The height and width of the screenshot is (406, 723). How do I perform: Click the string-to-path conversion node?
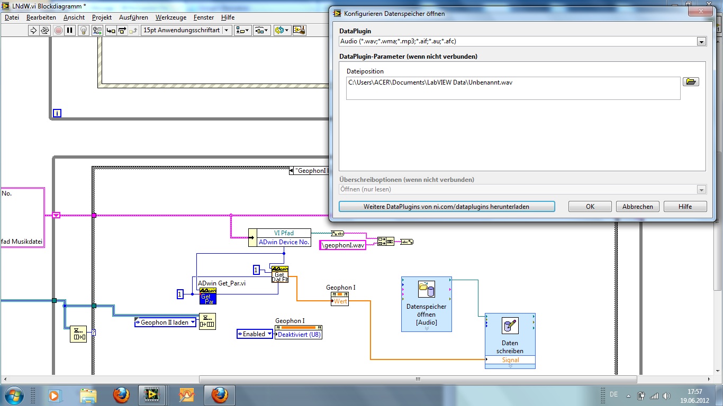(x=406, y=242)
